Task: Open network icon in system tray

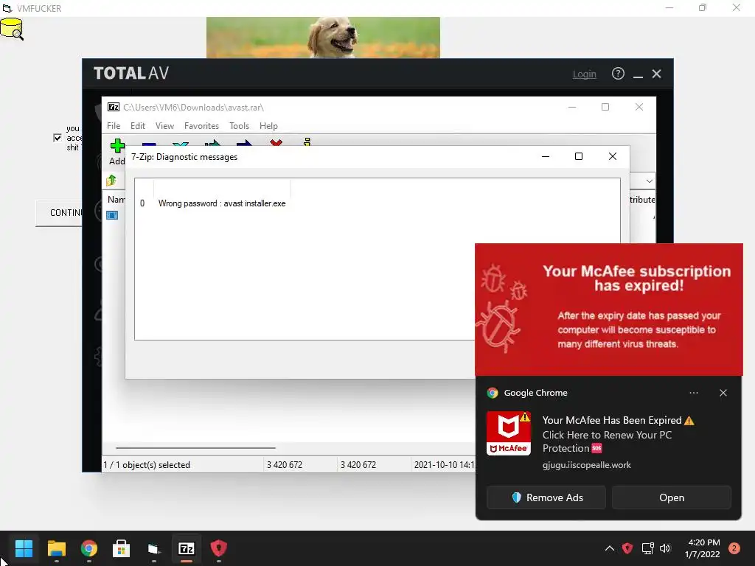Action: [x=647, y=548]
